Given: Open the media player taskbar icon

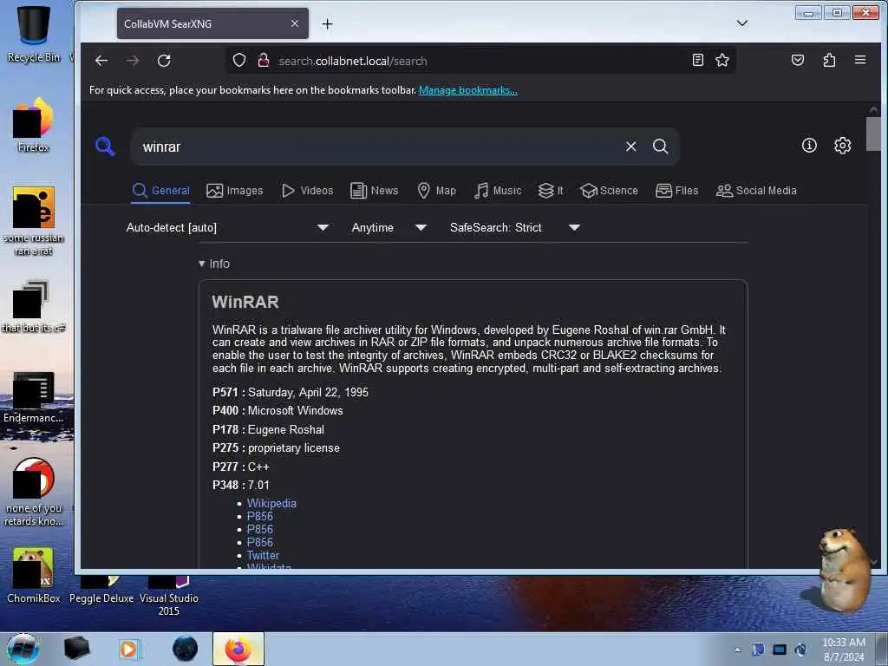Looking at the screenshot, I should coord(129,649).
